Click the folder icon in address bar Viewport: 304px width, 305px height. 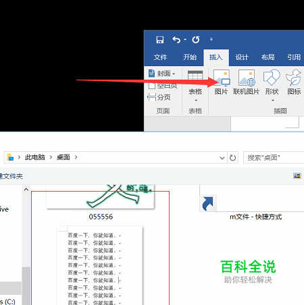(x=10, y=157)
